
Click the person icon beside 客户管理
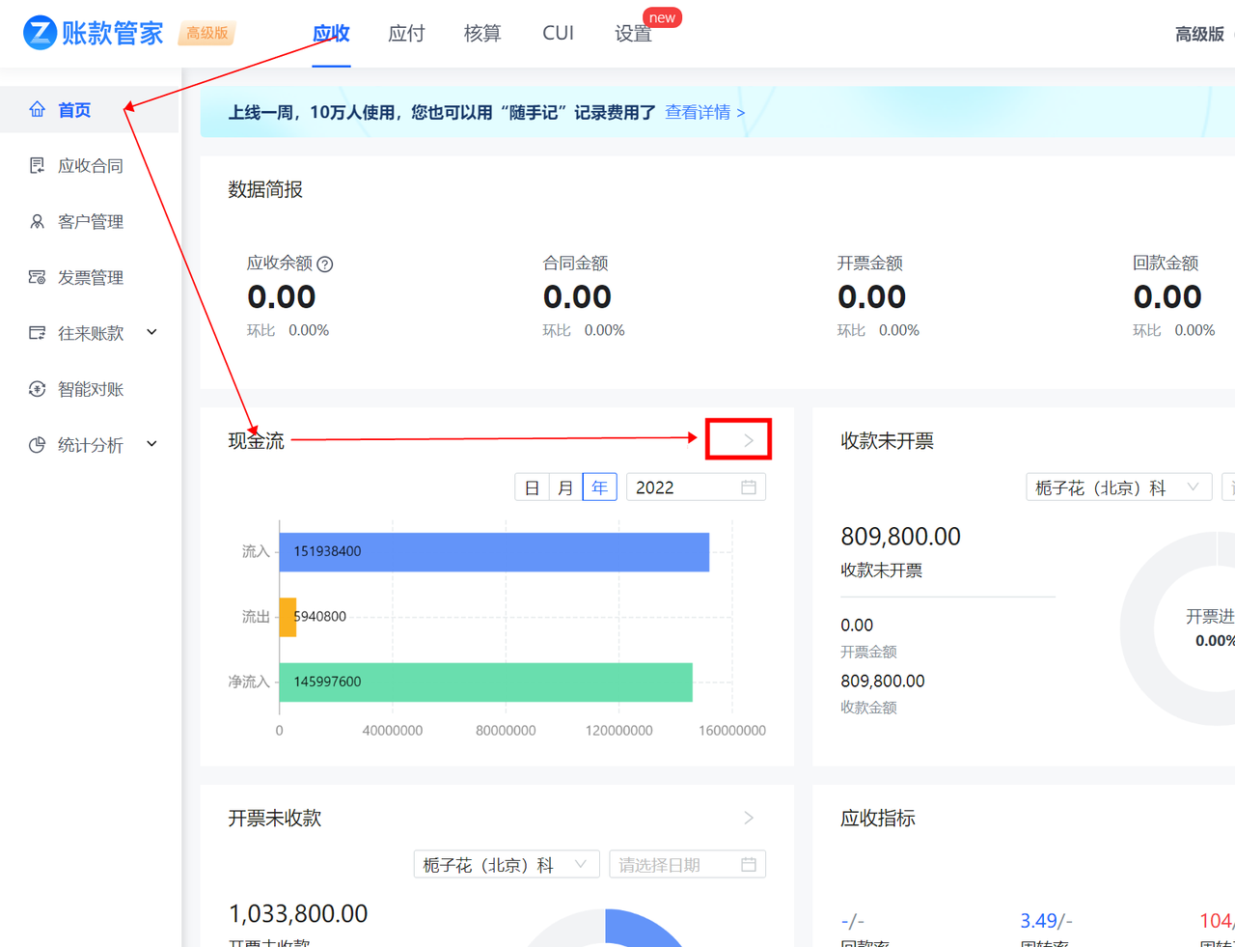pyautogui.click(x=37, y=221)
